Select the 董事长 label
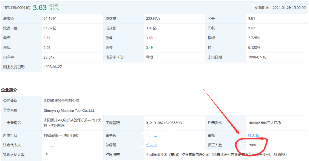Viewport: 309px width, 161px height. tap(111, 135)
